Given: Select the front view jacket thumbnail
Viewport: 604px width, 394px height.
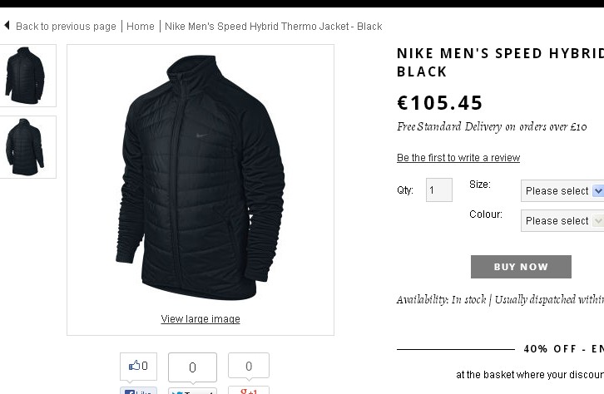Looking at the screenshot, I should pos(26,76).
